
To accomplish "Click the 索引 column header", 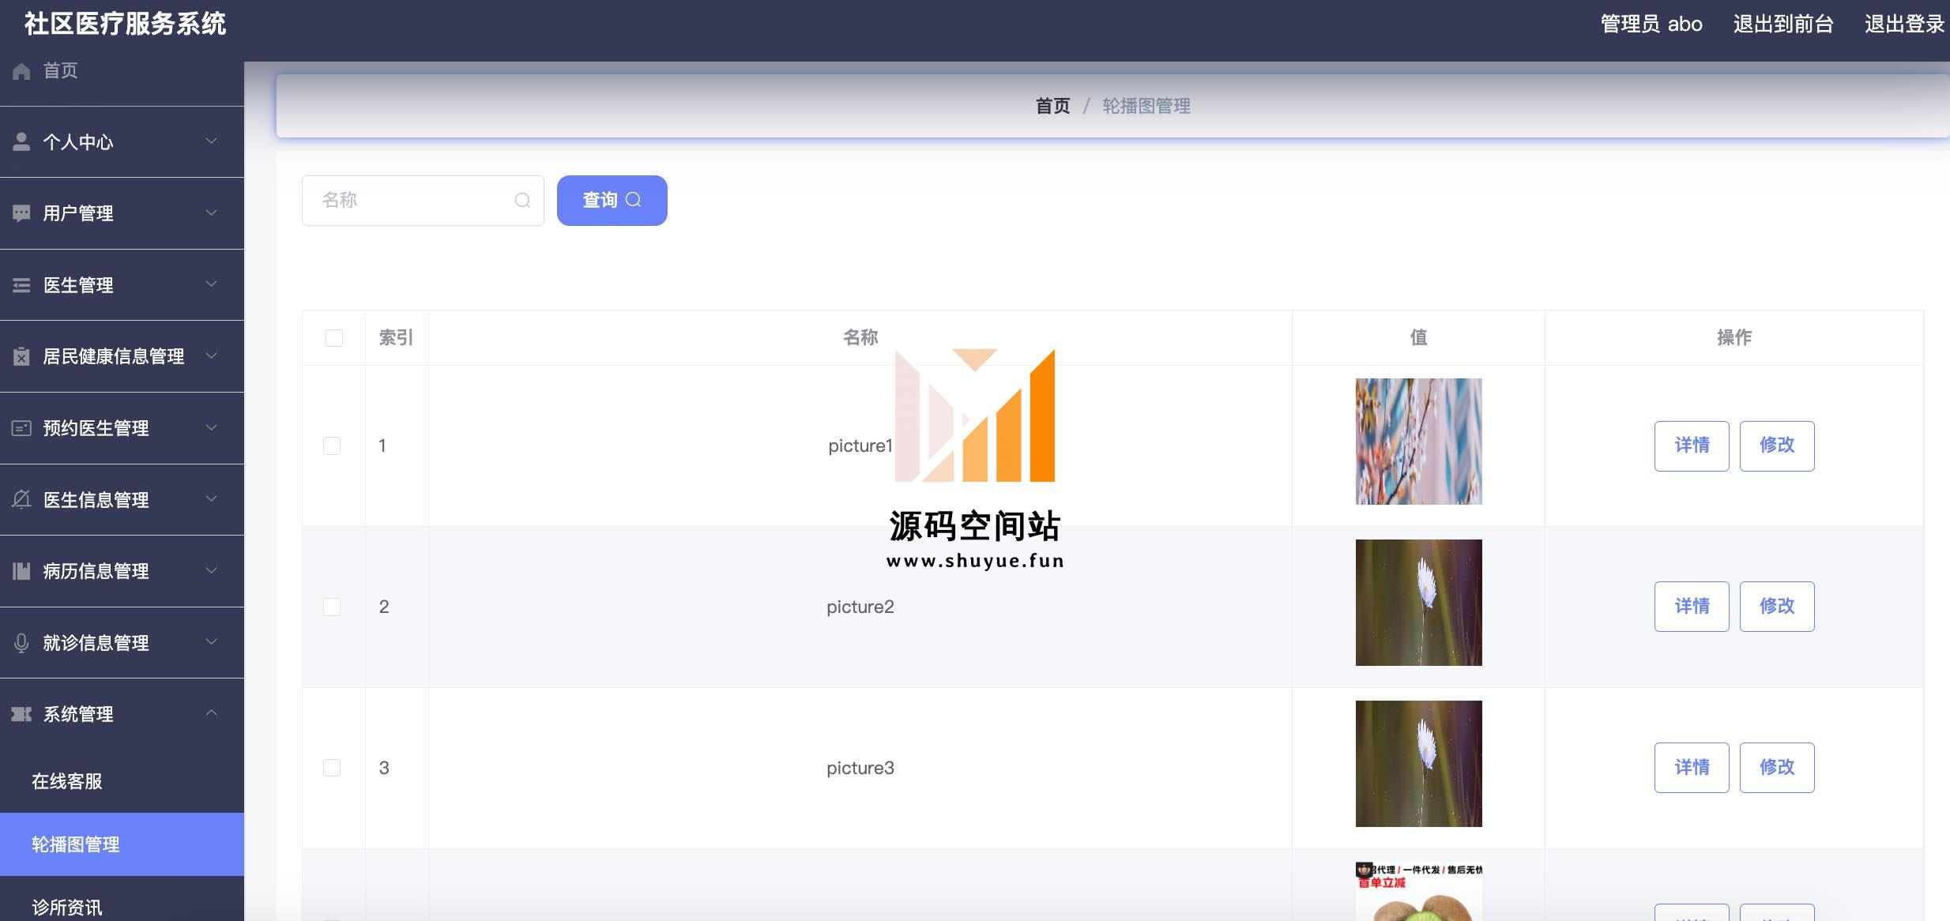I will (396, 338).
